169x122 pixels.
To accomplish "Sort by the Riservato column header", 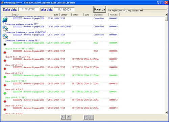I will [x=114, y=15].
